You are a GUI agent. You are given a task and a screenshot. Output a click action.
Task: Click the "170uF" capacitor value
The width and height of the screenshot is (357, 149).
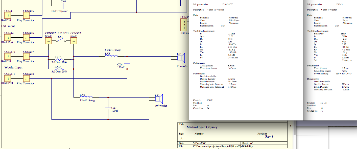point(121,67)
